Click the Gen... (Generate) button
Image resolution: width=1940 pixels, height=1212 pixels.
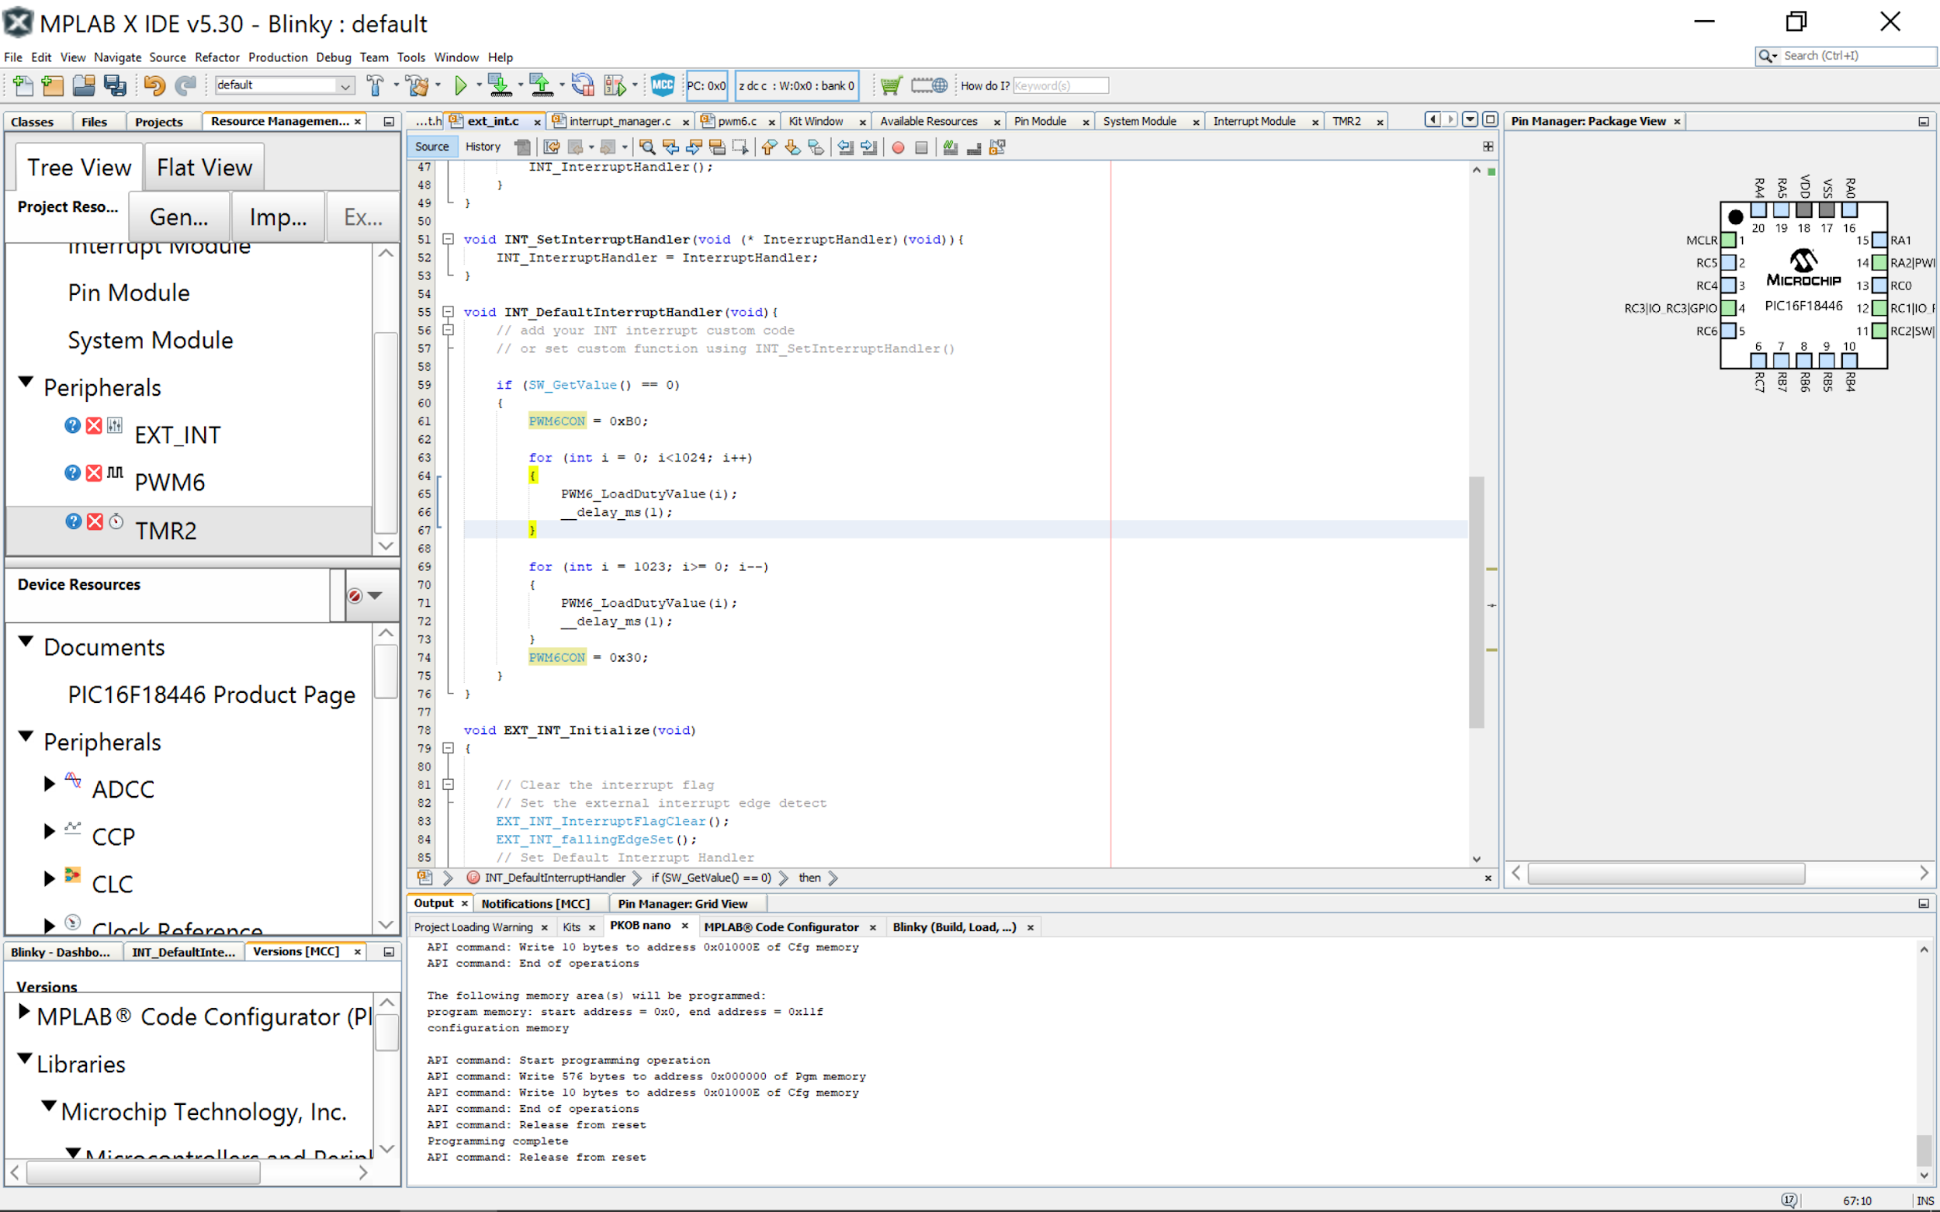tap(178, 216)
